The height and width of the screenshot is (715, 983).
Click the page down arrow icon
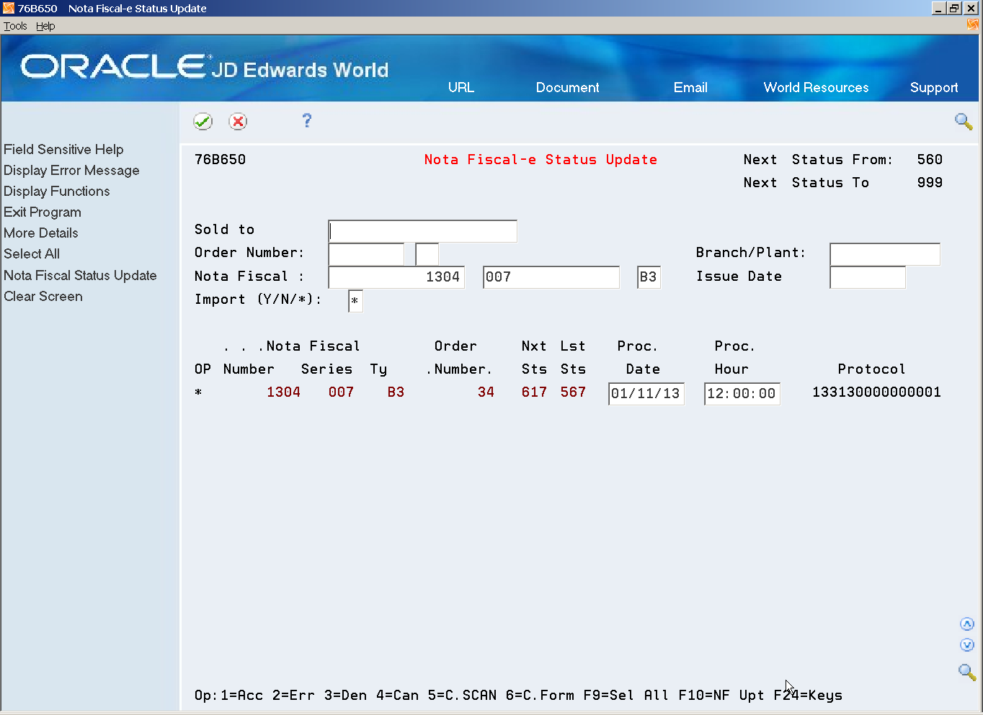pos(967,645)
